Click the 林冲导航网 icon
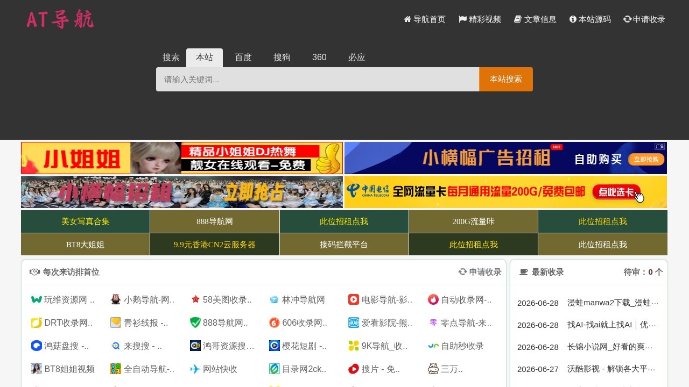Screen dimensions: 689x387 pyautogui.click(x=275, y=300)
